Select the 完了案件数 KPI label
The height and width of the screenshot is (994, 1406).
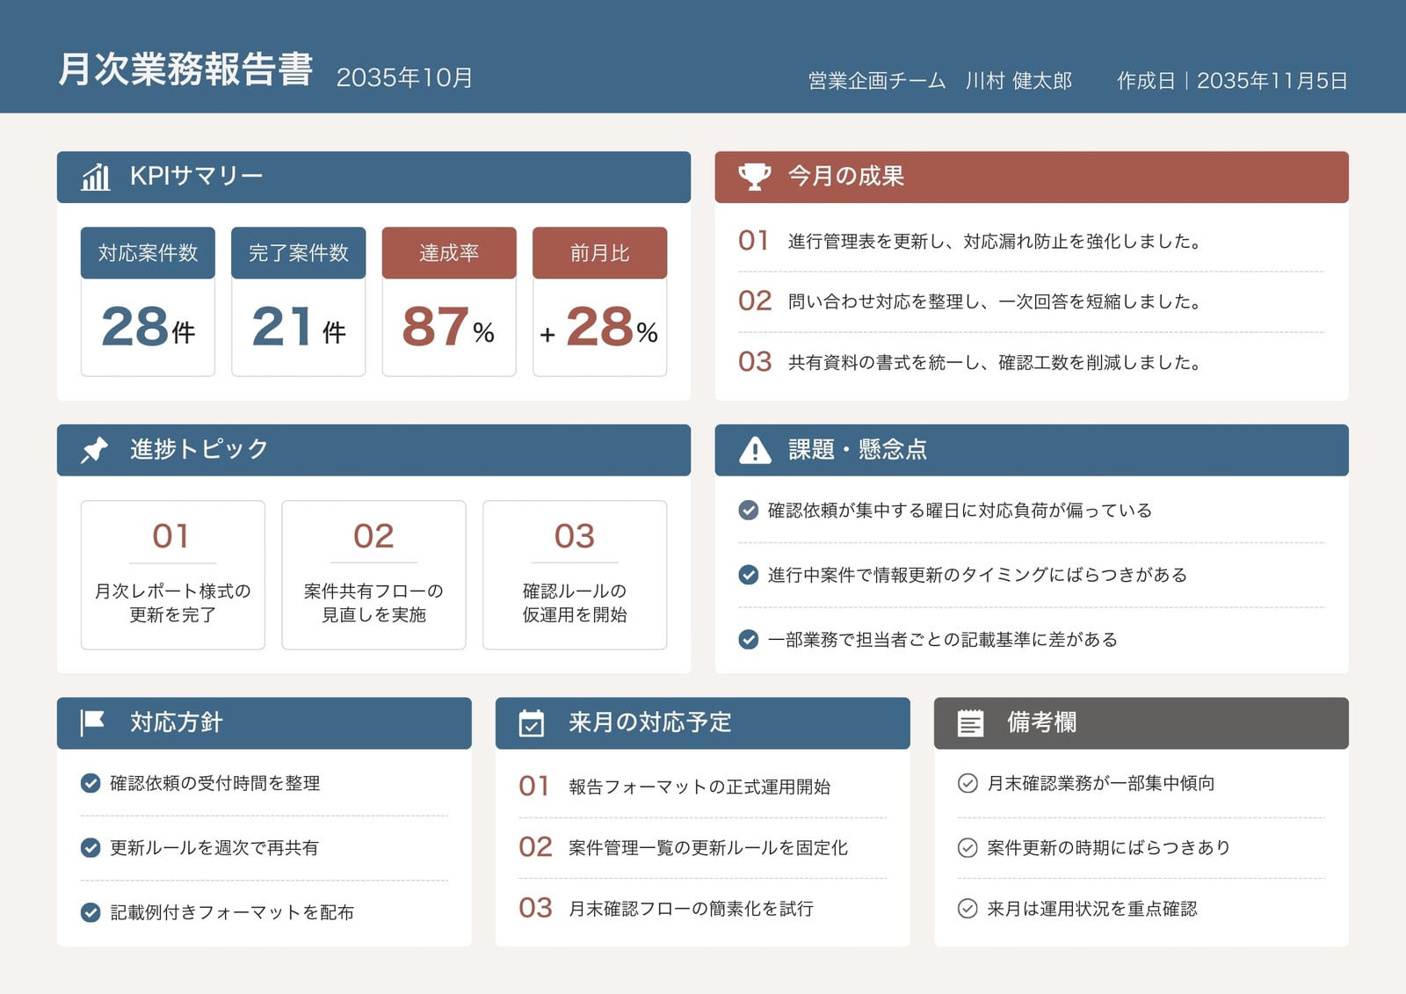pos(299,253)
